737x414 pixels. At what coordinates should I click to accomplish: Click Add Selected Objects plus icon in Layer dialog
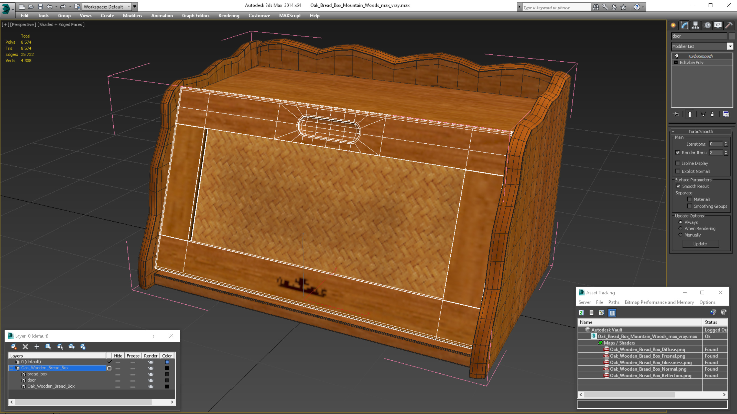tap(37, 347)
